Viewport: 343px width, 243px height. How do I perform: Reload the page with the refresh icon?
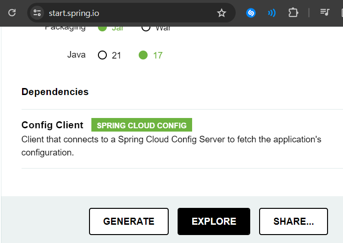tap(12, 13)
